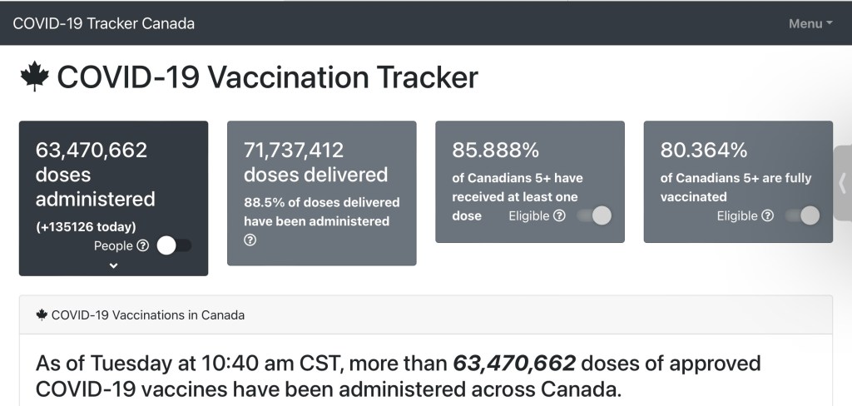
Task: Click the side panel arrow tab at right edge
Action: [x=842, y=183]
